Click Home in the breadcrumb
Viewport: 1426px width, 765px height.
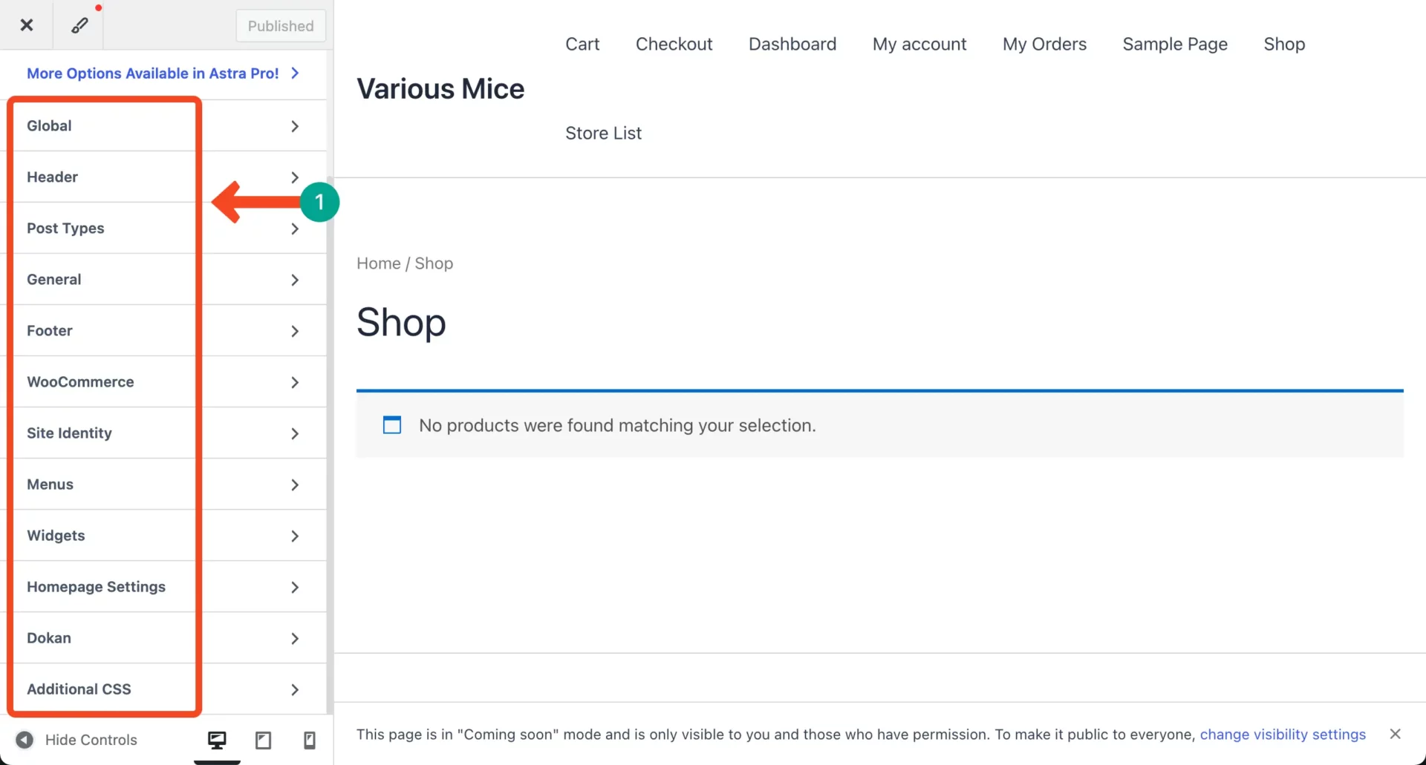point(378,263)
